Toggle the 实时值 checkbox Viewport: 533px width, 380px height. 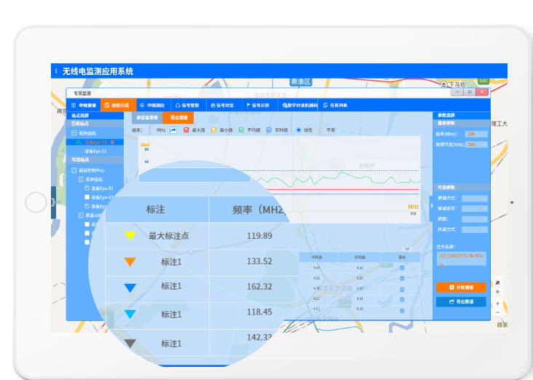click(x=269, y=130)
